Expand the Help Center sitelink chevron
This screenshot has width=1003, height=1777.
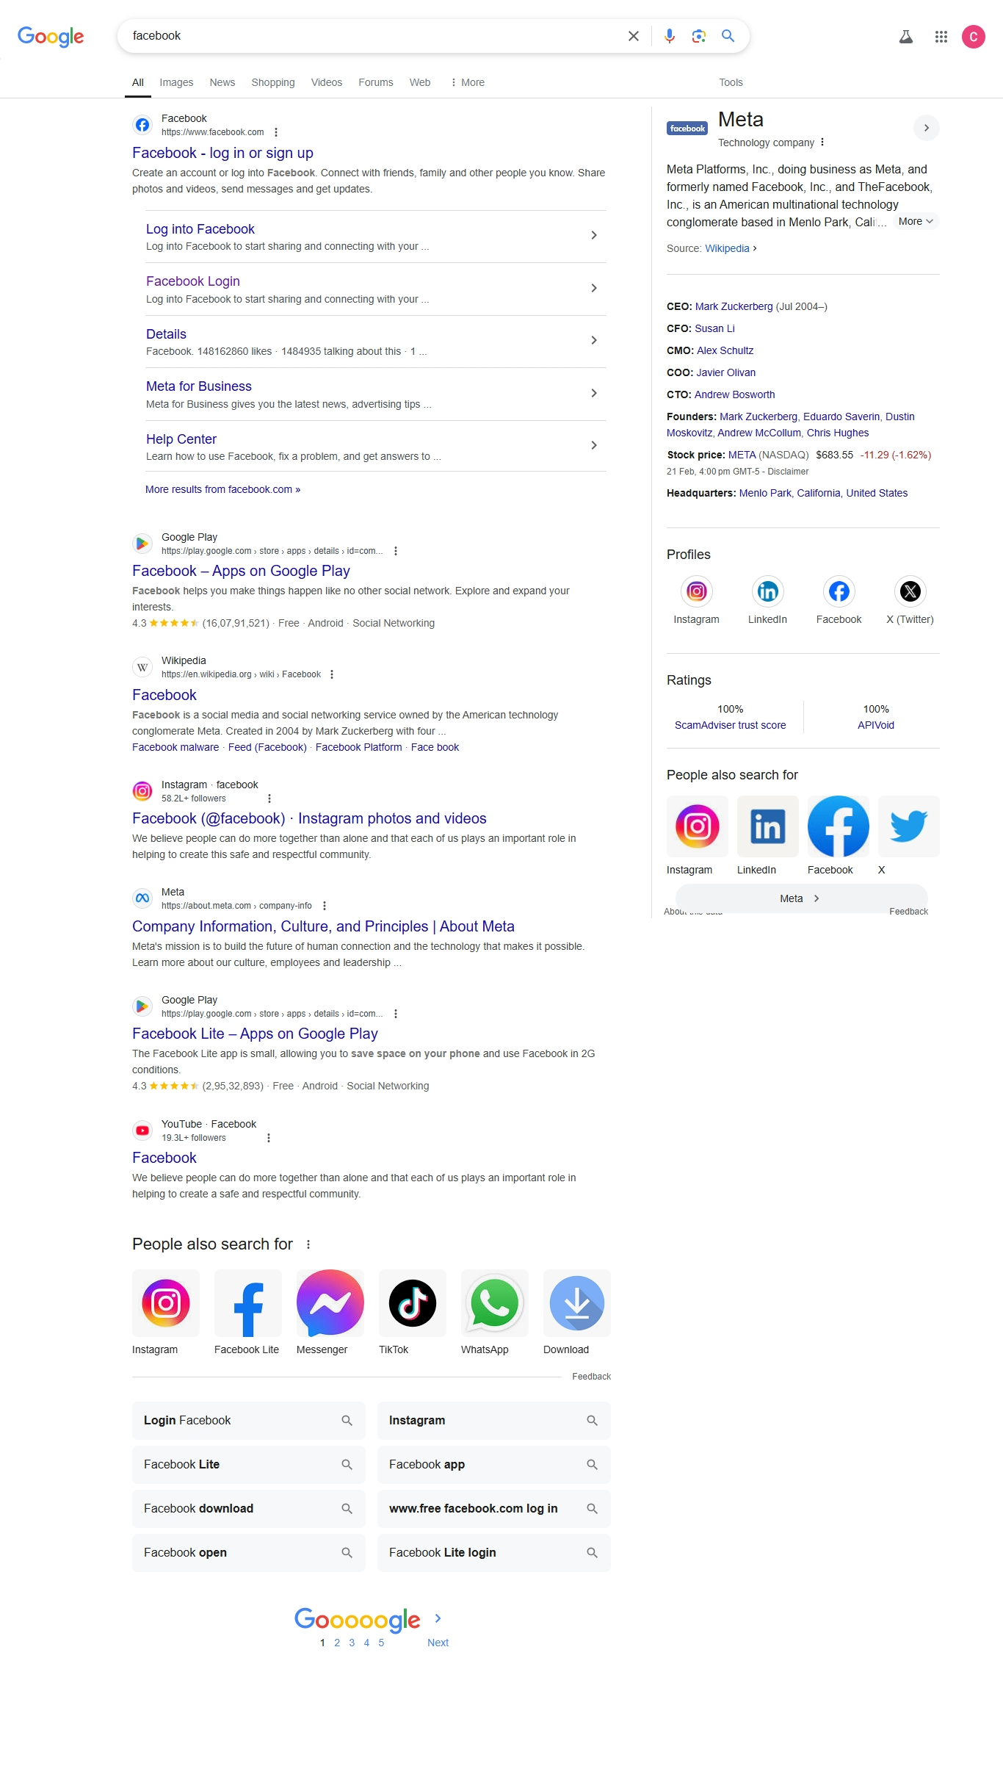[x=594, y=445]
